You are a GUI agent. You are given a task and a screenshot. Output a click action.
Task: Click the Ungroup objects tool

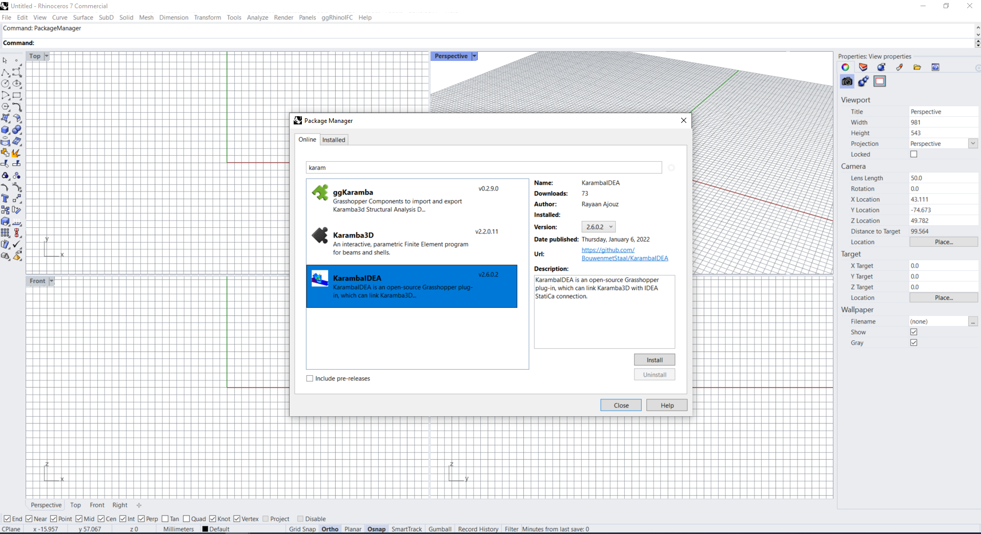(17, 176)
